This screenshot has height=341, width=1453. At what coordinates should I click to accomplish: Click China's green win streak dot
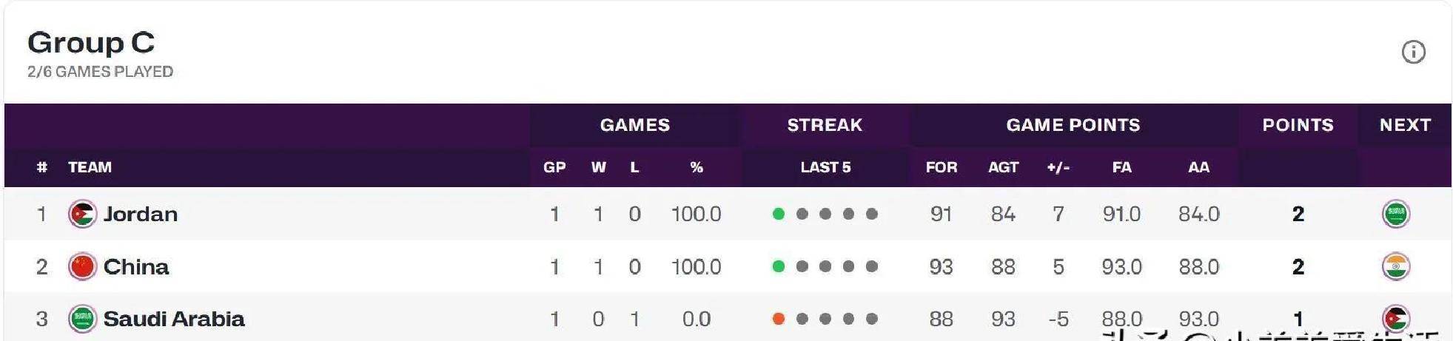(x=778, y=267)
